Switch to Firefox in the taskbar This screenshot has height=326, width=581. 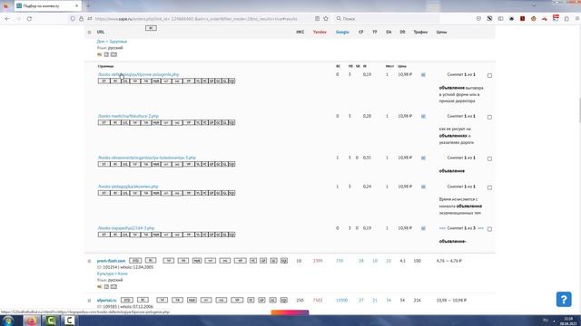[32, 321]
